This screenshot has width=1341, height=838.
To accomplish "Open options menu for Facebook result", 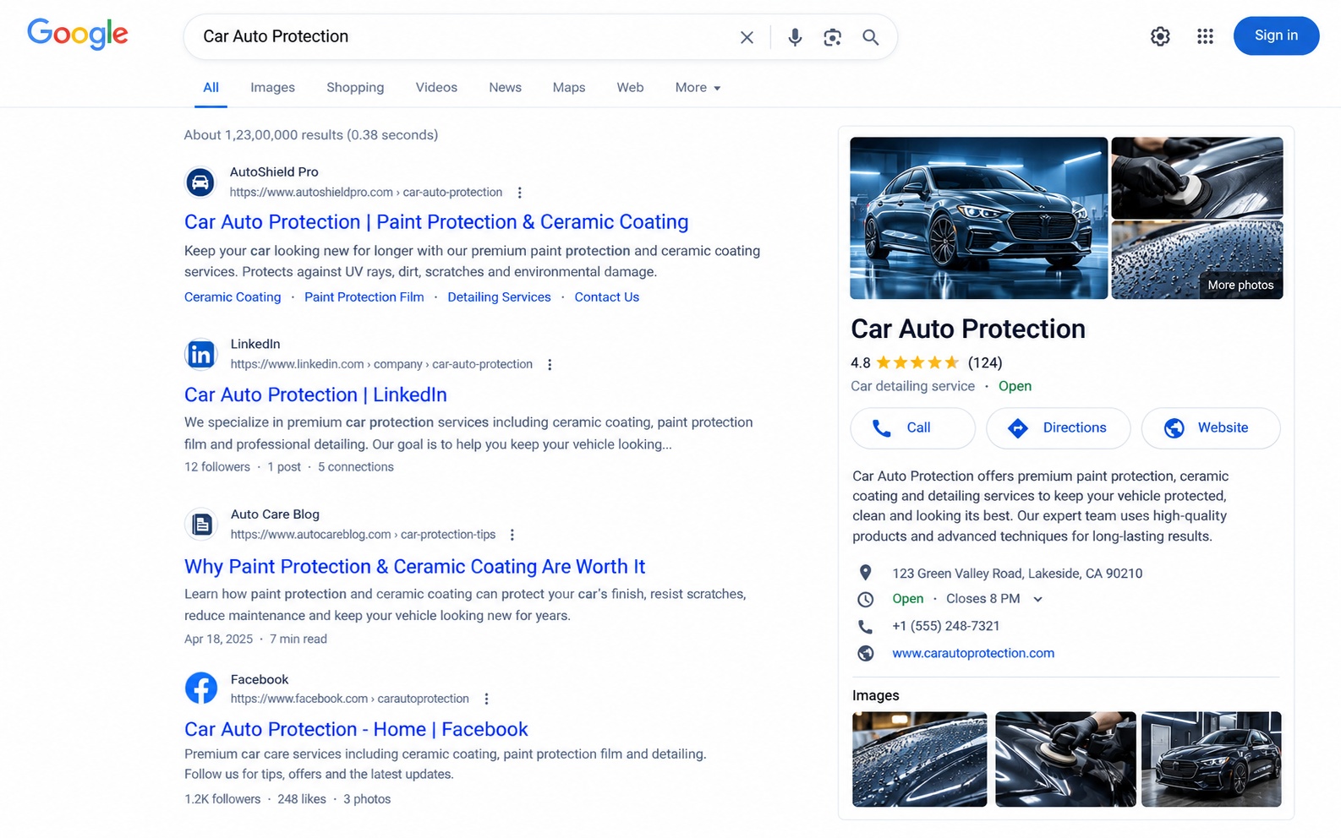I will pos(486,699).
